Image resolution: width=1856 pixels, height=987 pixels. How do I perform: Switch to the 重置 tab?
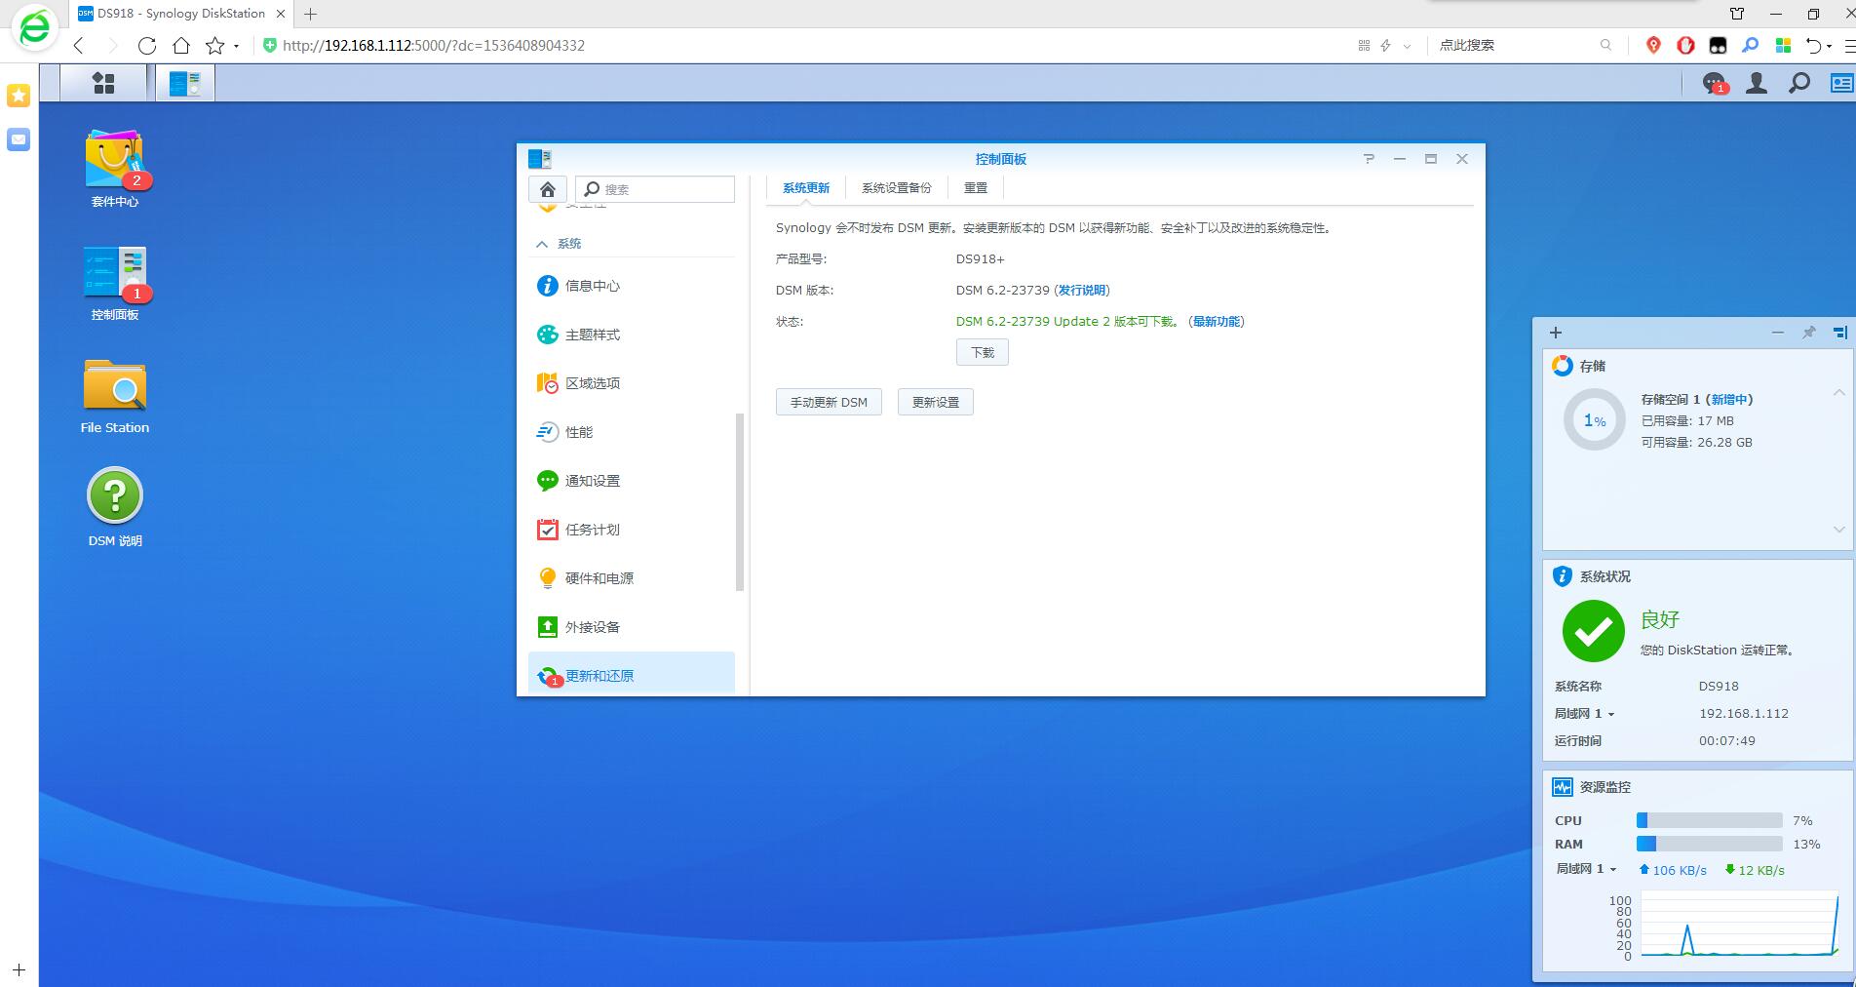(975, 187)
